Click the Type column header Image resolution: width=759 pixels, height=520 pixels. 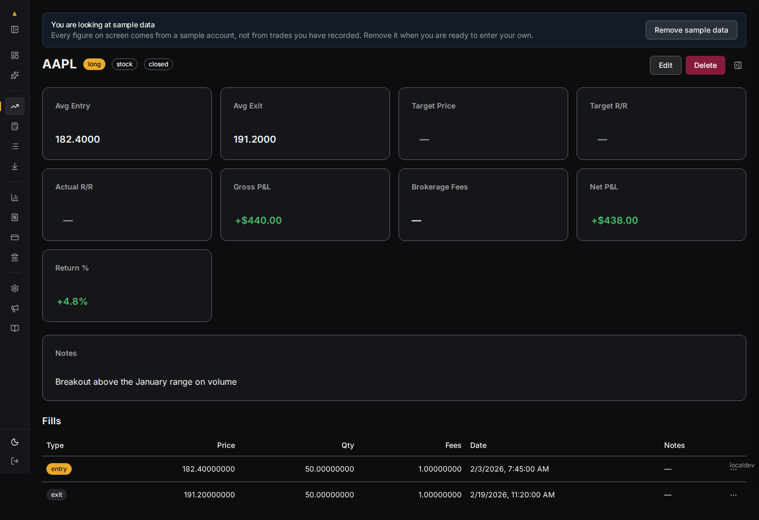[55, 445]
